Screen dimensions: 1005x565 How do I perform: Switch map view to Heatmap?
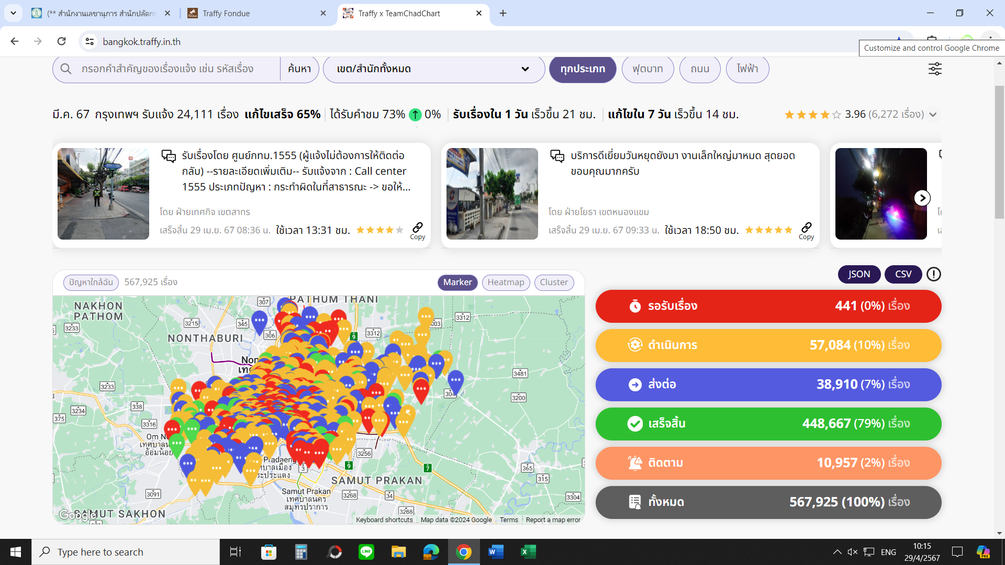(505, 282)
